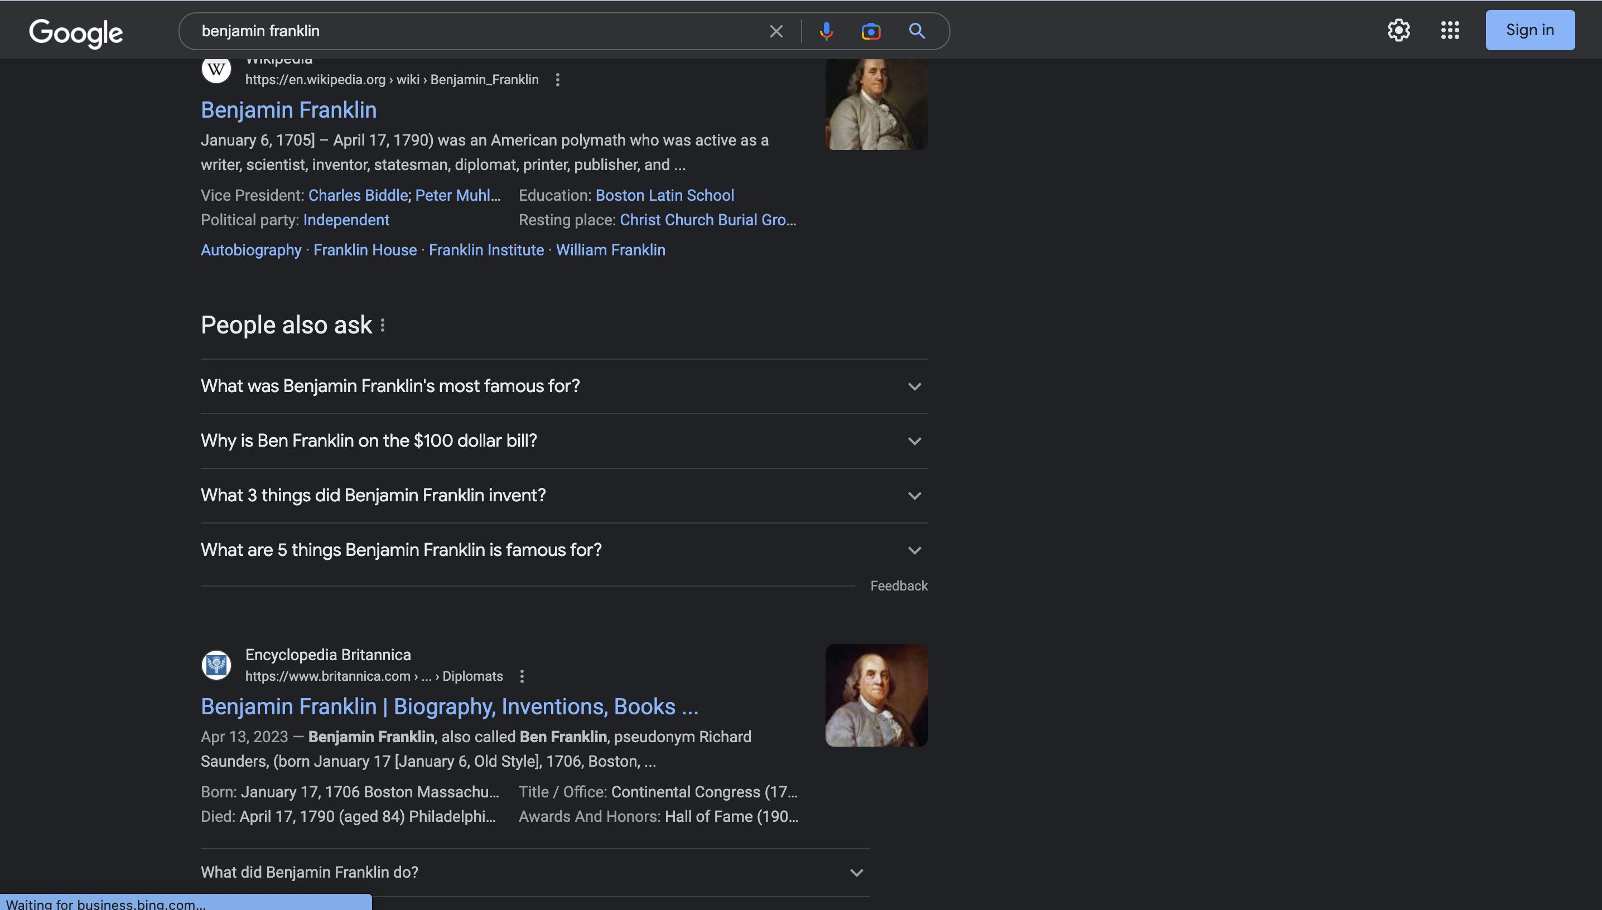Open quick settings gear icon

point(1398,30)
